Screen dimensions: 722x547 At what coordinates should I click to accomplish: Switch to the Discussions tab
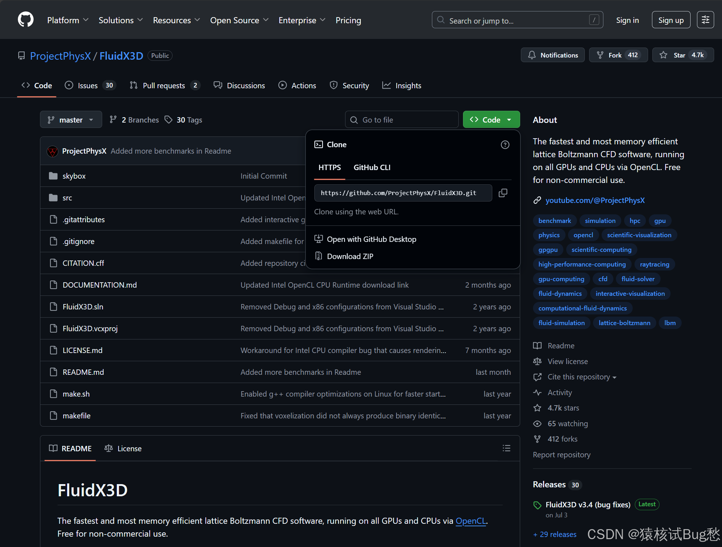tap(239, 85)
